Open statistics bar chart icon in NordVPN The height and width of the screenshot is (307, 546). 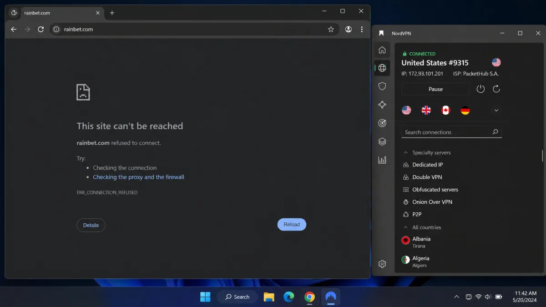(x=382, y=160)
